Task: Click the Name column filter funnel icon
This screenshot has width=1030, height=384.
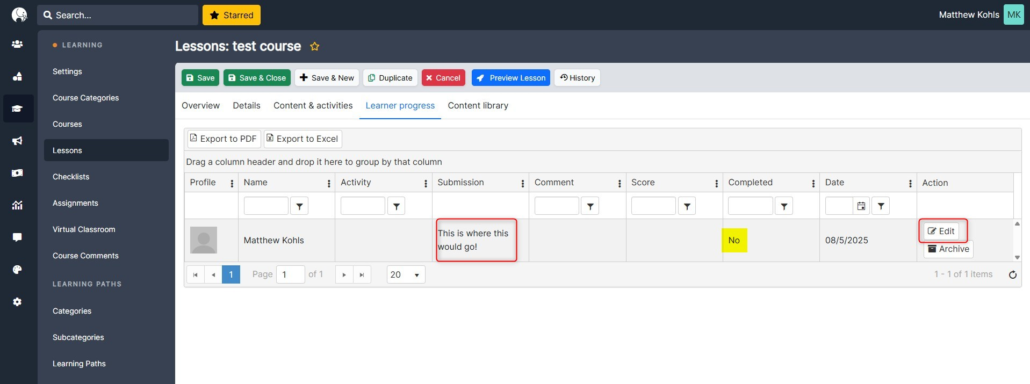Action: pos(299,206)
